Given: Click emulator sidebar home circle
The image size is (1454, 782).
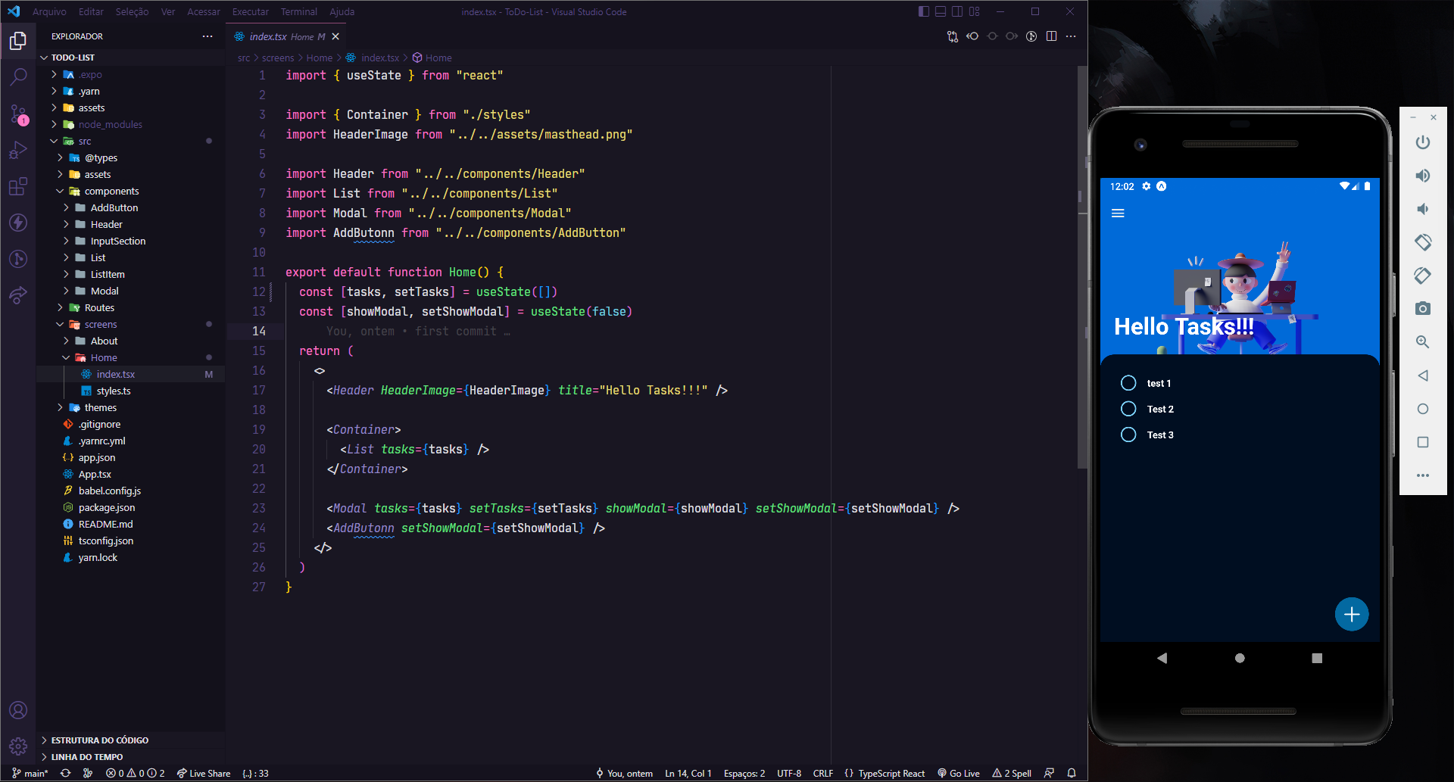Looking at the screenshot, I should (x=1423, y=409).
